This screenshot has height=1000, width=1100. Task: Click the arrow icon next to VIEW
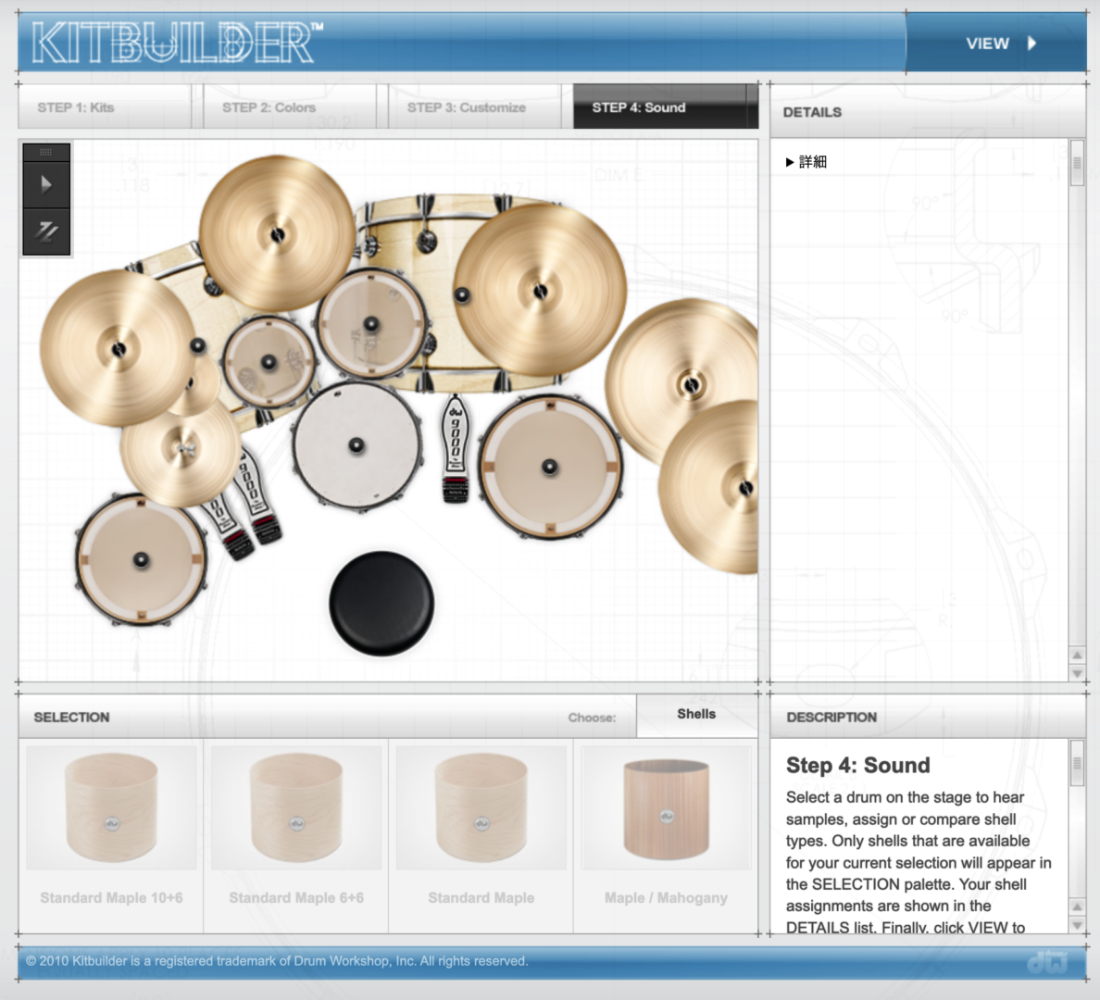pyautogui.click(x=1032, y=43)
